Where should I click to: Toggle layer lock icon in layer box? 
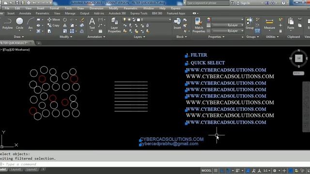pyautogui.click(x=134, y=19)
